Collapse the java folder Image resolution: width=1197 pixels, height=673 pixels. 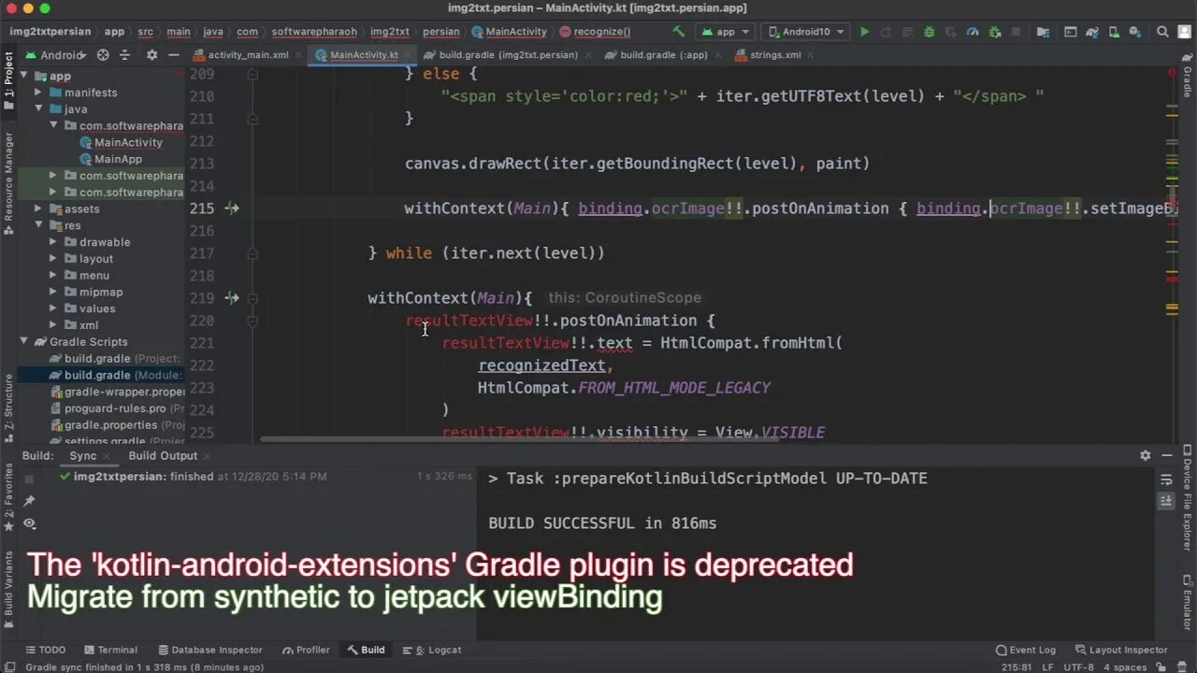coord(38,109)
